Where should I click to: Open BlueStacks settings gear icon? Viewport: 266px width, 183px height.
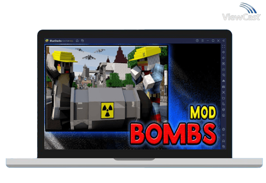tap(224, 130)
